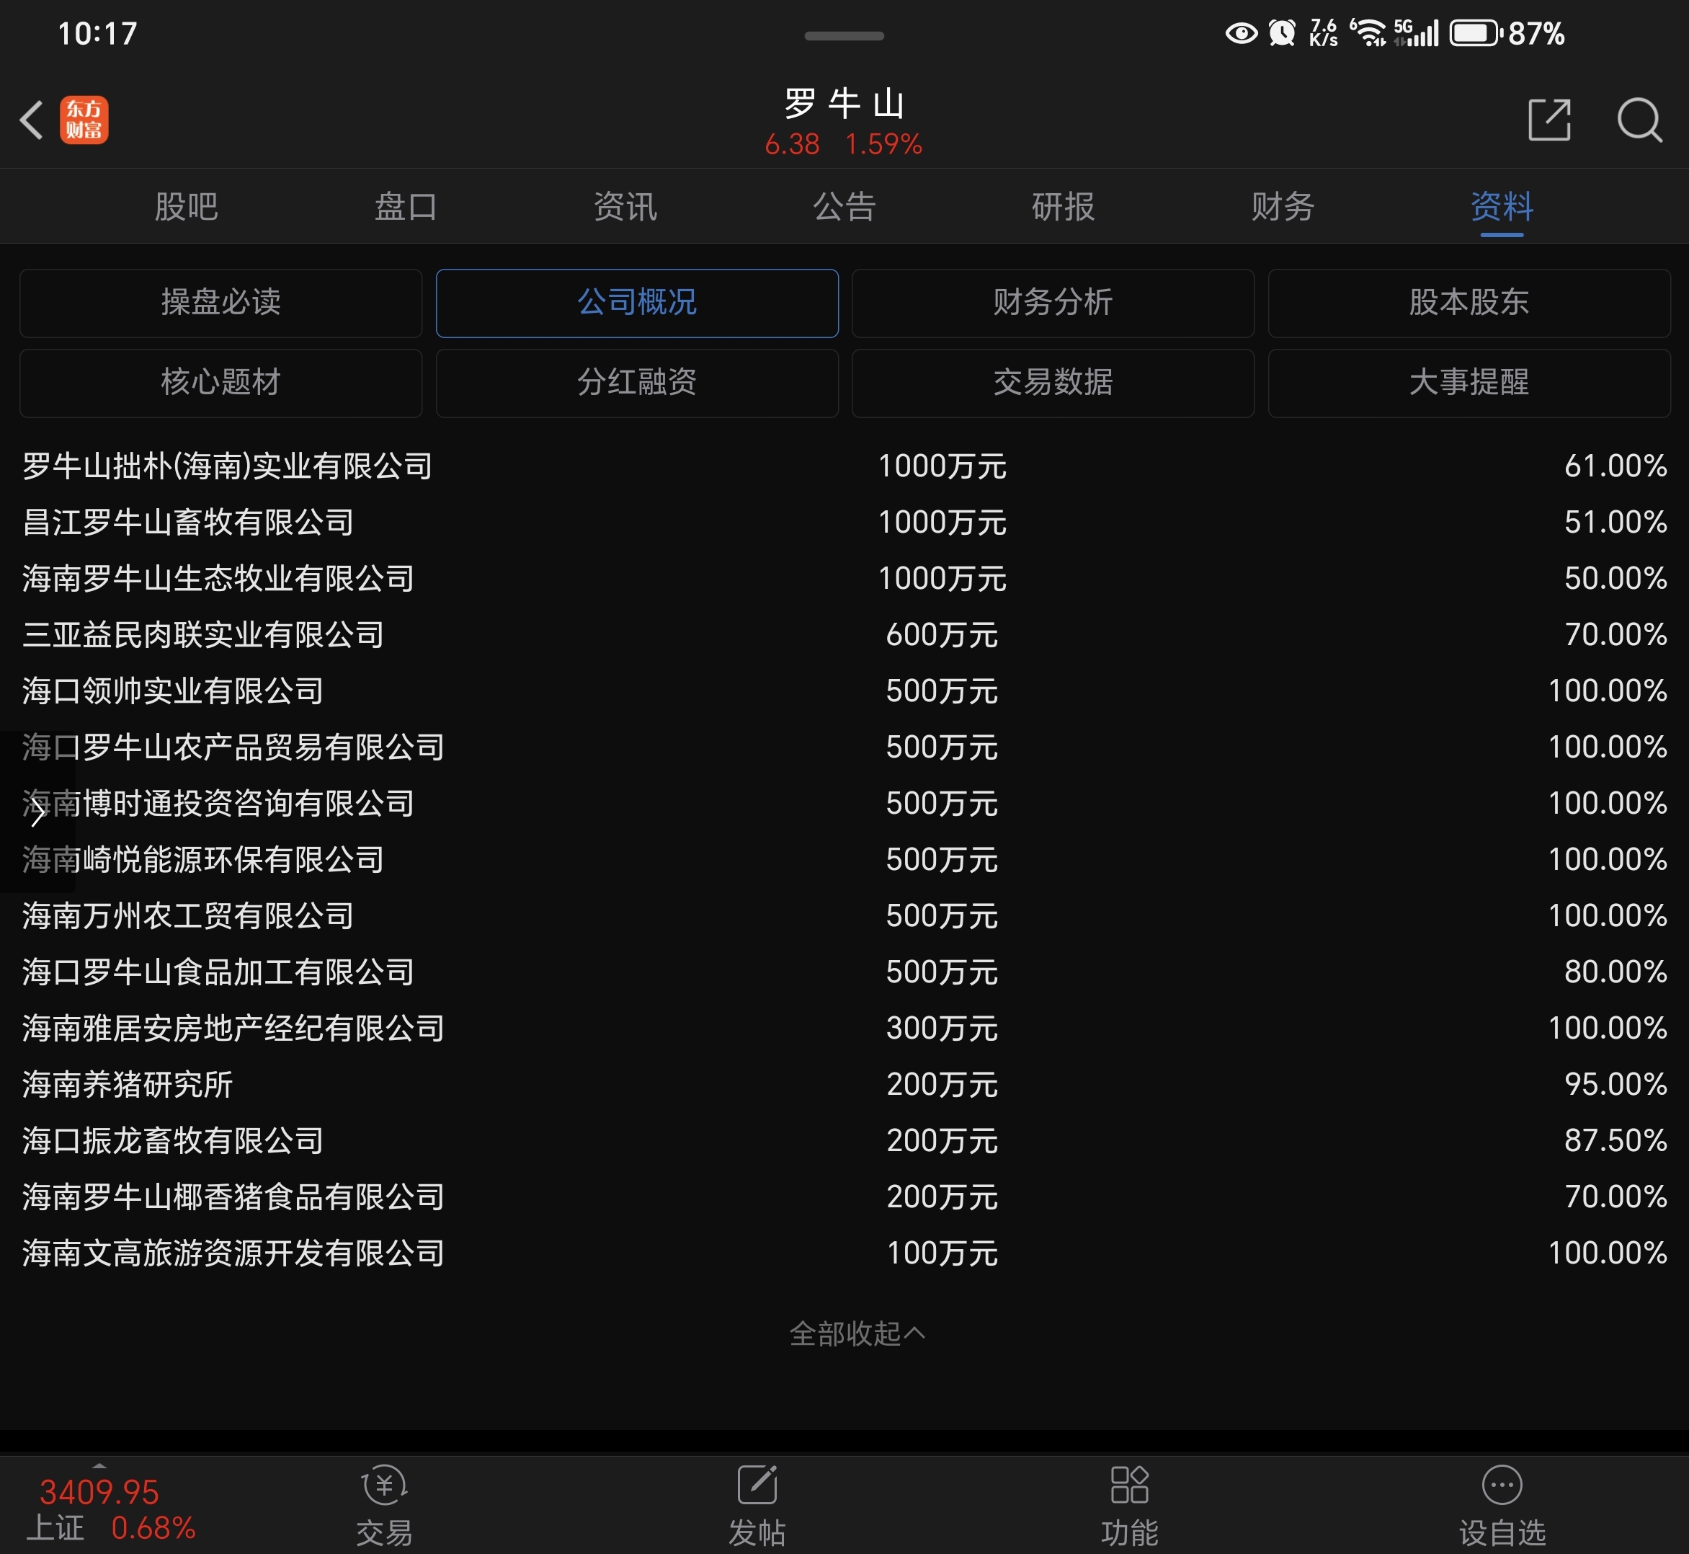Tap the alarm clock status icon
Image resolution: width=1689 pixels, height=1554 pixels.
coord(1282,33)
